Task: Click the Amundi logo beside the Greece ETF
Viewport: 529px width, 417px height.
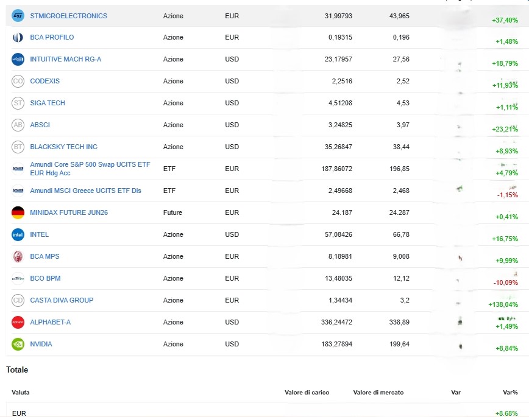Action: click(18, 191)
